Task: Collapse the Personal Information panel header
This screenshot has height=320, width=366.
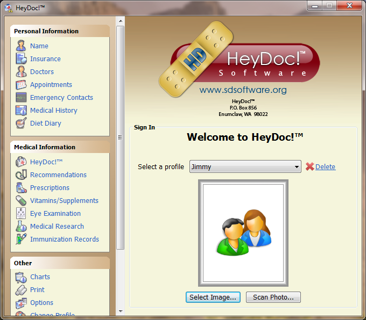Action: [60, 31]
